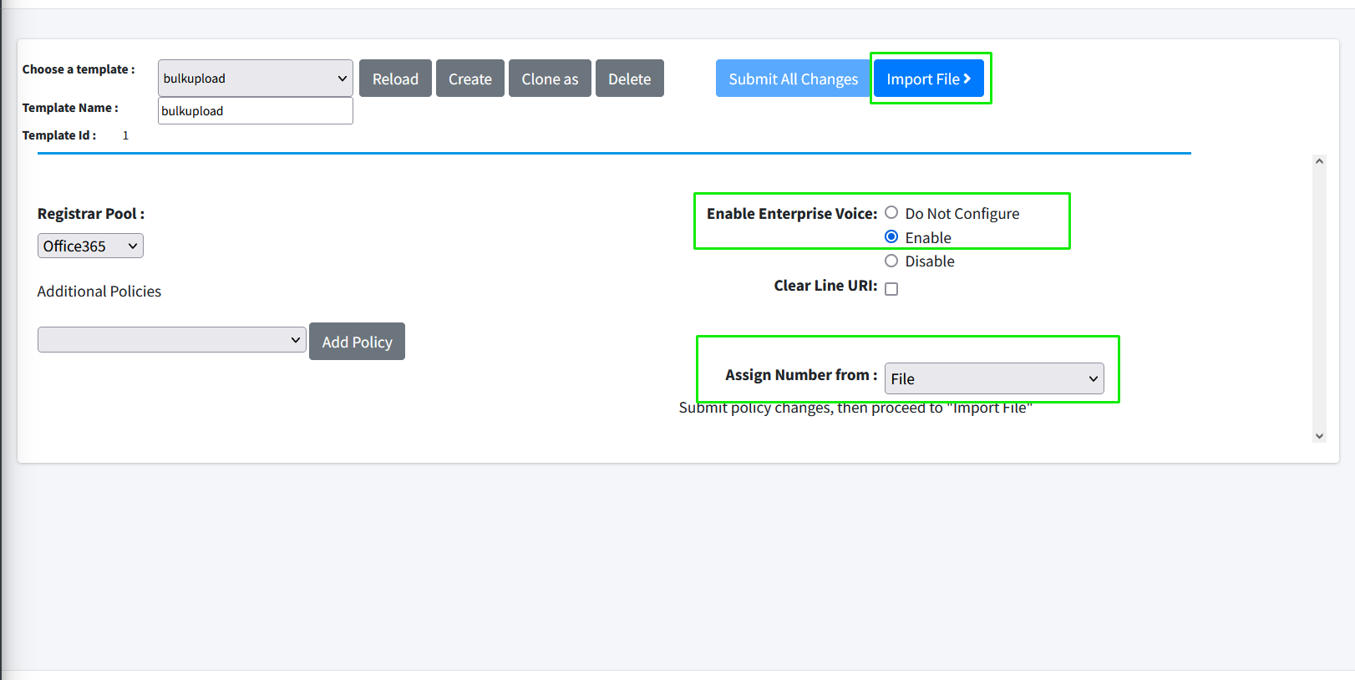The image size is (1355, 680).
Task: Expand the Additional Policies dropdown
Action: tap(171, 340)
